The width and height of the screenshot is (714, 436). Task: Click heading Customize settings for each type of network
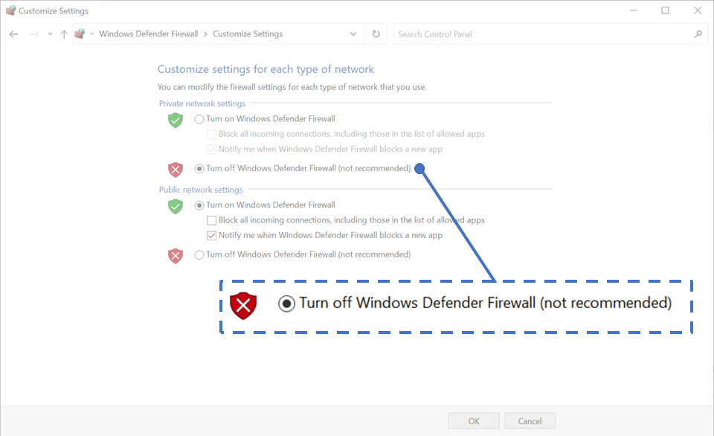tap(266, 69)
